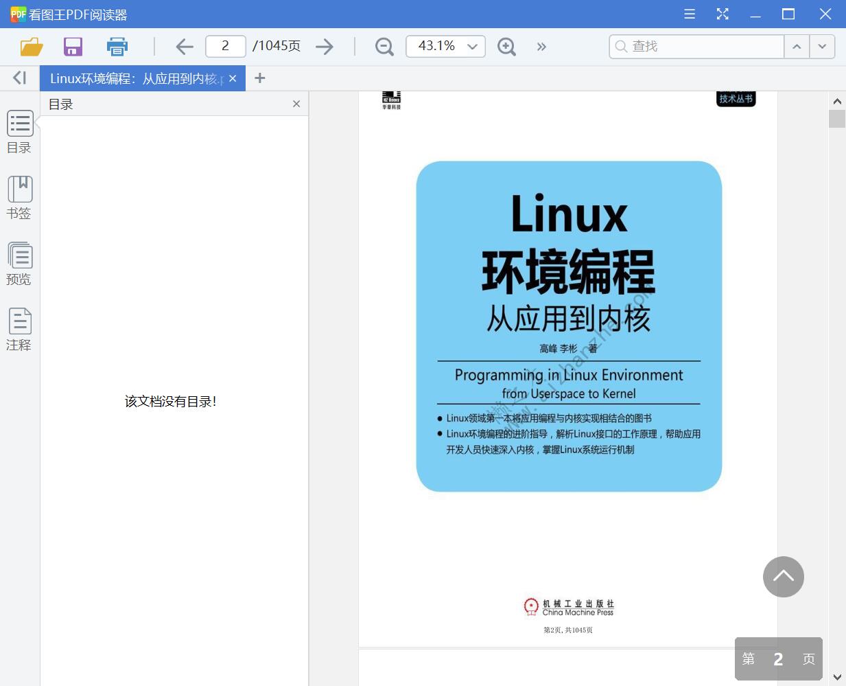846x686 pixels.
Task: Hide the 目录 panel
Action: pos(296,104)
